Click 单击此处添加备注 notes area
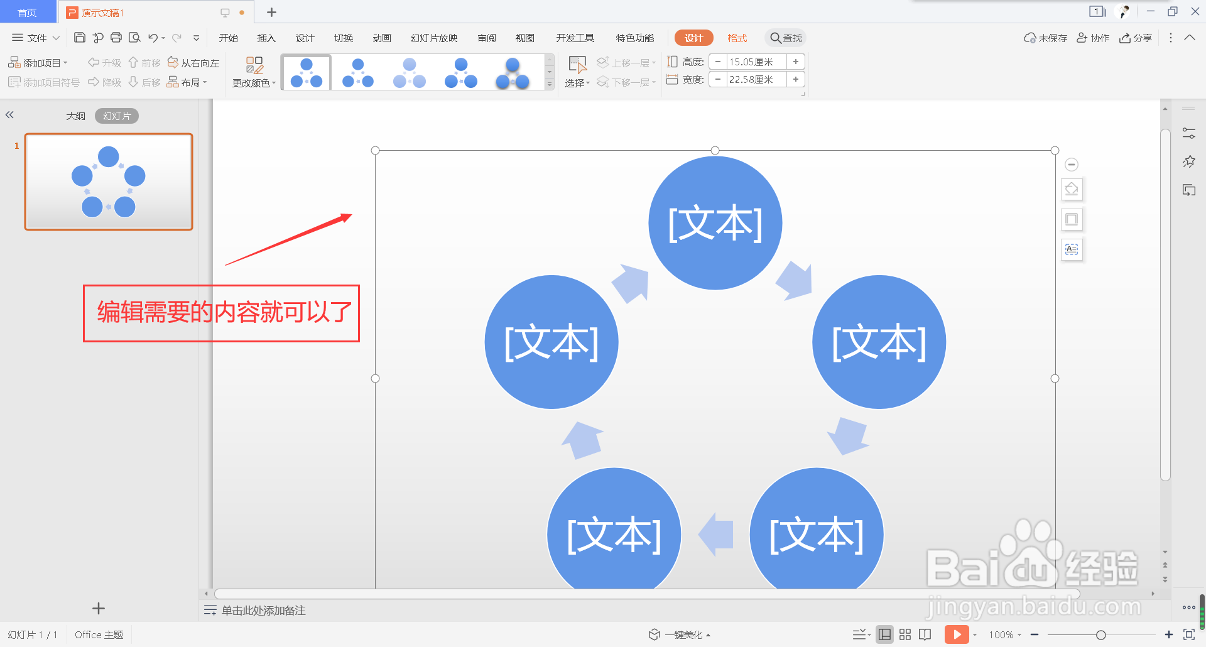Image resolution: width=1206 pixels, height=647 pixels. tap(263, 610)
